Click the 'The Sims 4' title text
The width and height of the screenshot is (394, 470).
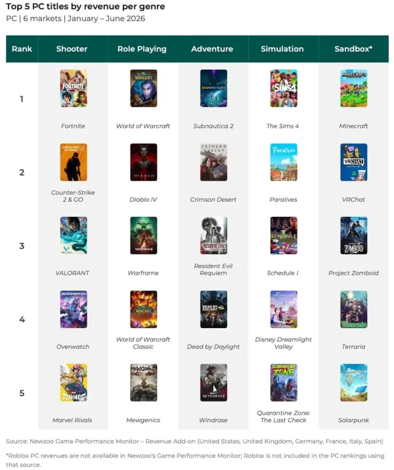click(x=282, y=126)
